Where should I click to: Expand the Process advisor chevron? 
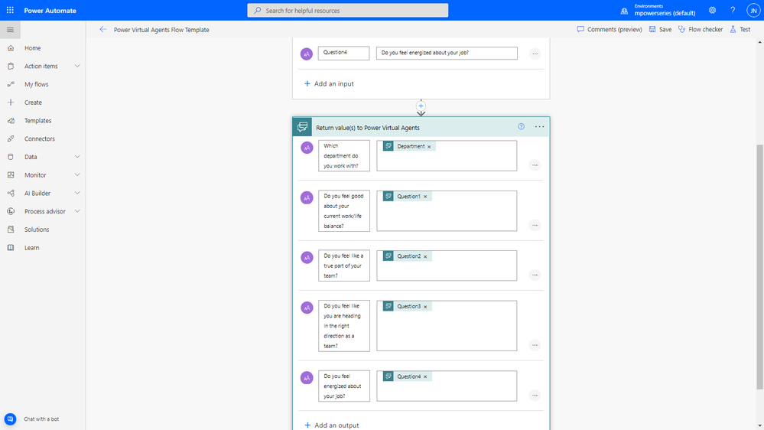(77, 211)
